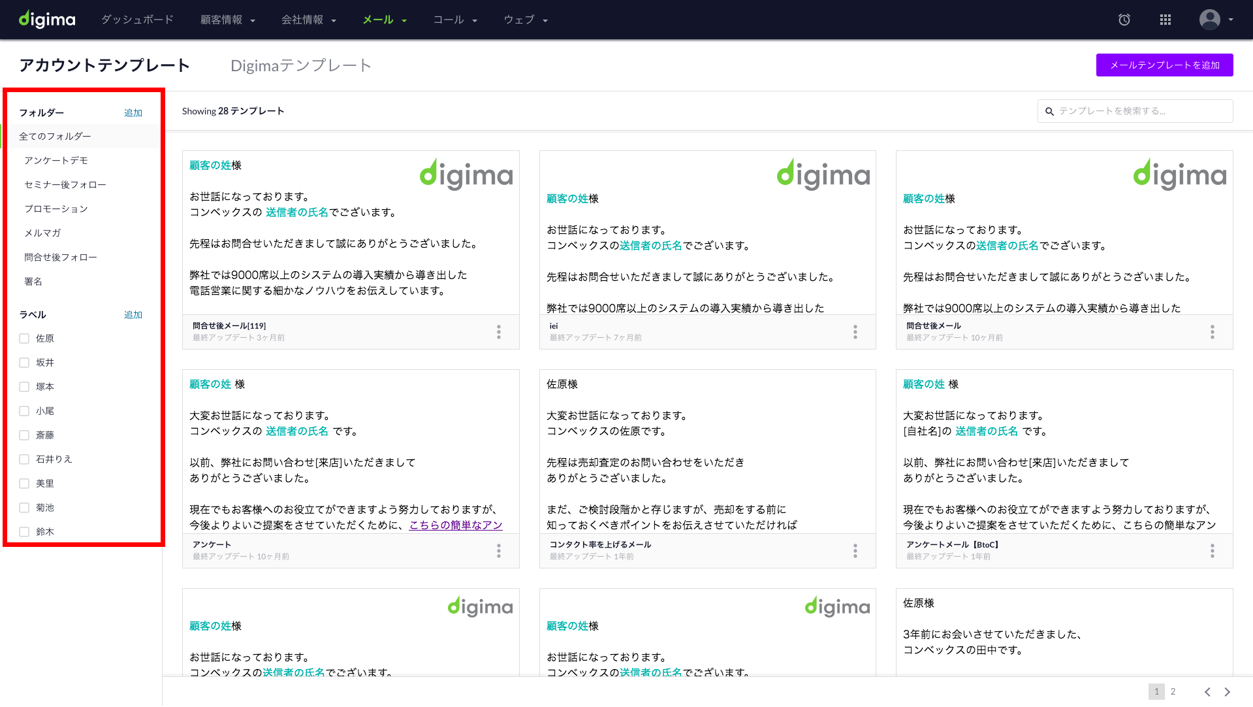Open three-dot menu for アンケート card

pyautogui.click(x=499, y=551)
